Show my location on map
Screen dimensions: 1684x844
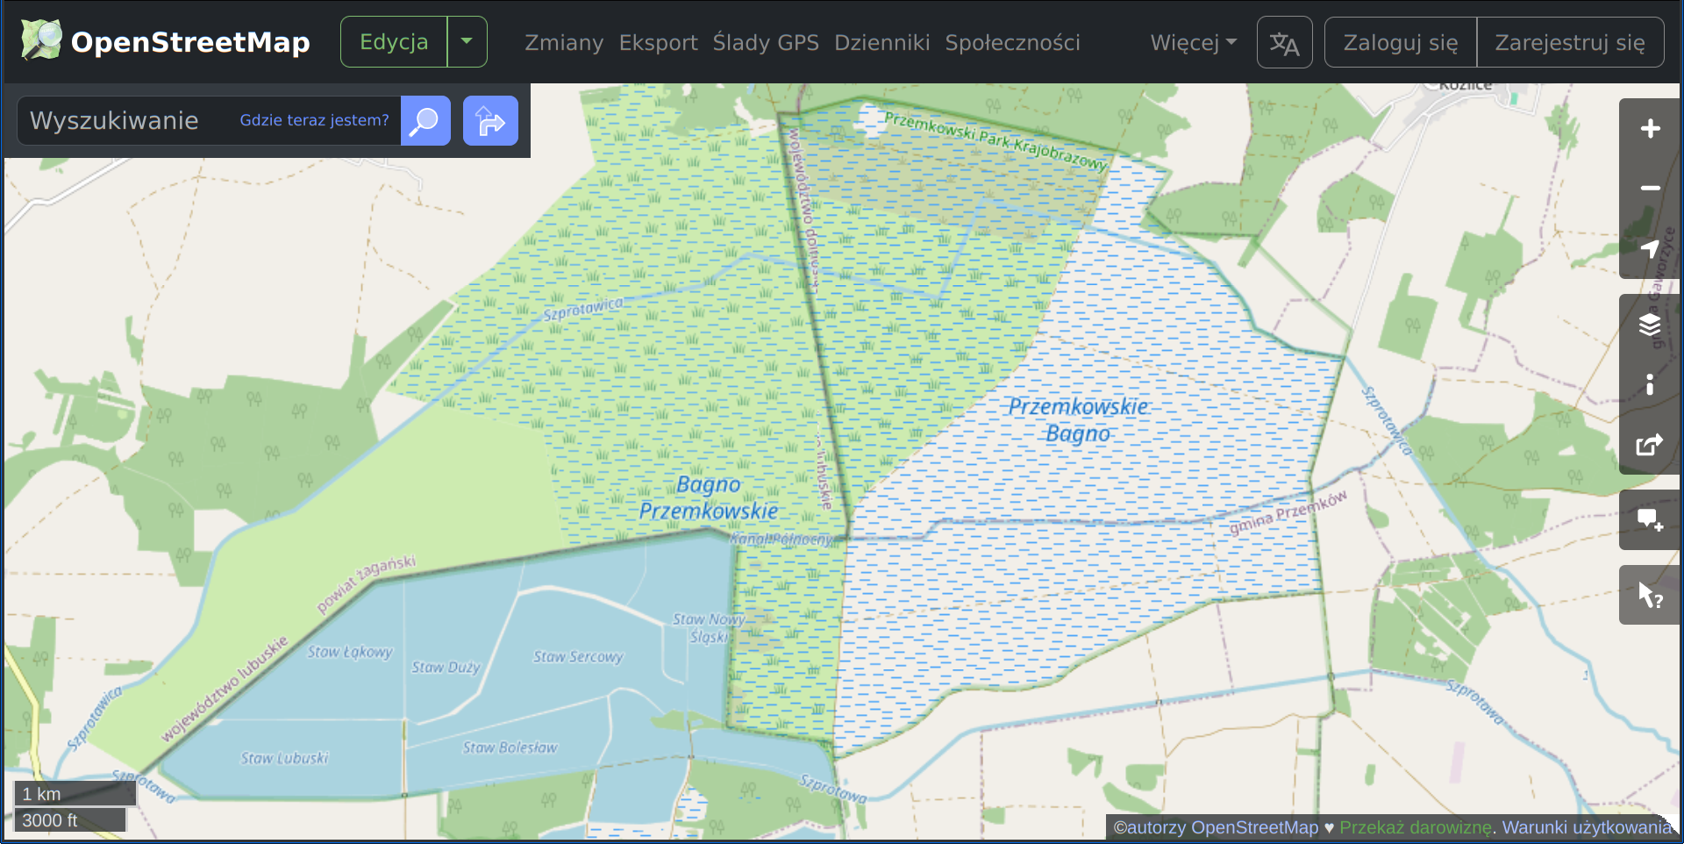tap(1649, 249)
